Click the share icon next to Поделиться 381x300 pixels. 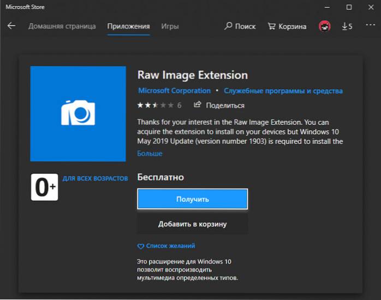pyautogui.click(x=198, y=105)
